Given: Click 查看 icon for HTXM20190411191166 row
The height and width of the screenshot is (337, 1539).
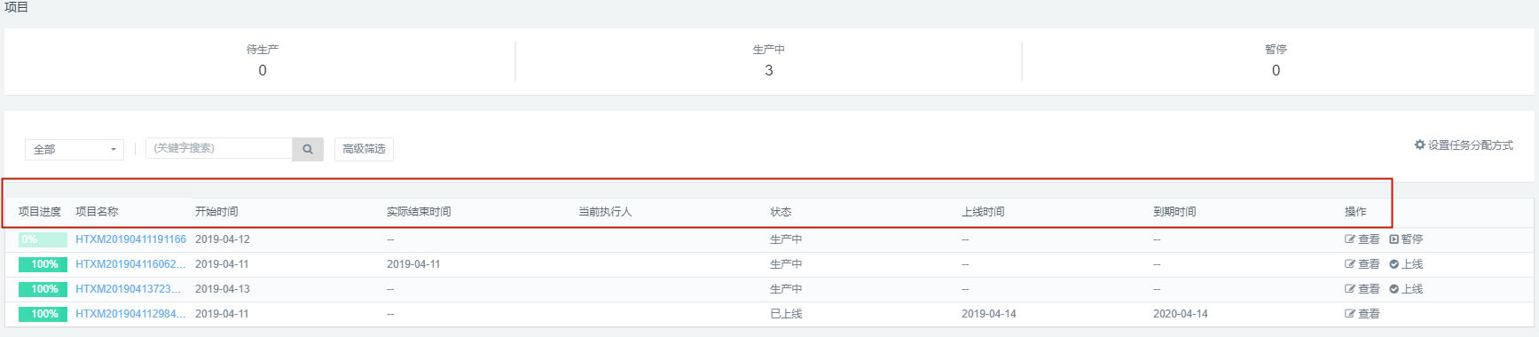Looking at the screenshot, I should [x=1350, y=239].
